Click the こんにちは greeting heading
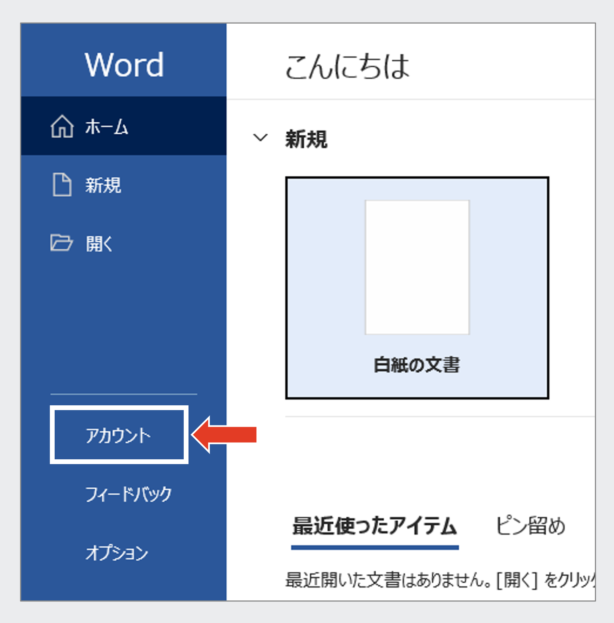 pyautogui.click(x=347, y=67)
